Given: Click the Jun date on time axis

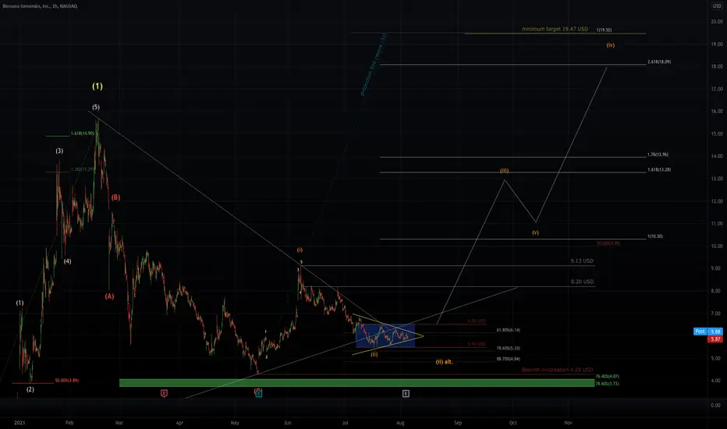Looking at the screenshot, I should 288,423.
